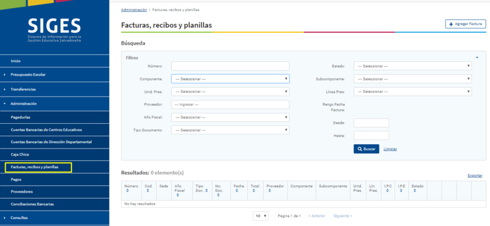Click the No hay resultados row

click(304, 204)
